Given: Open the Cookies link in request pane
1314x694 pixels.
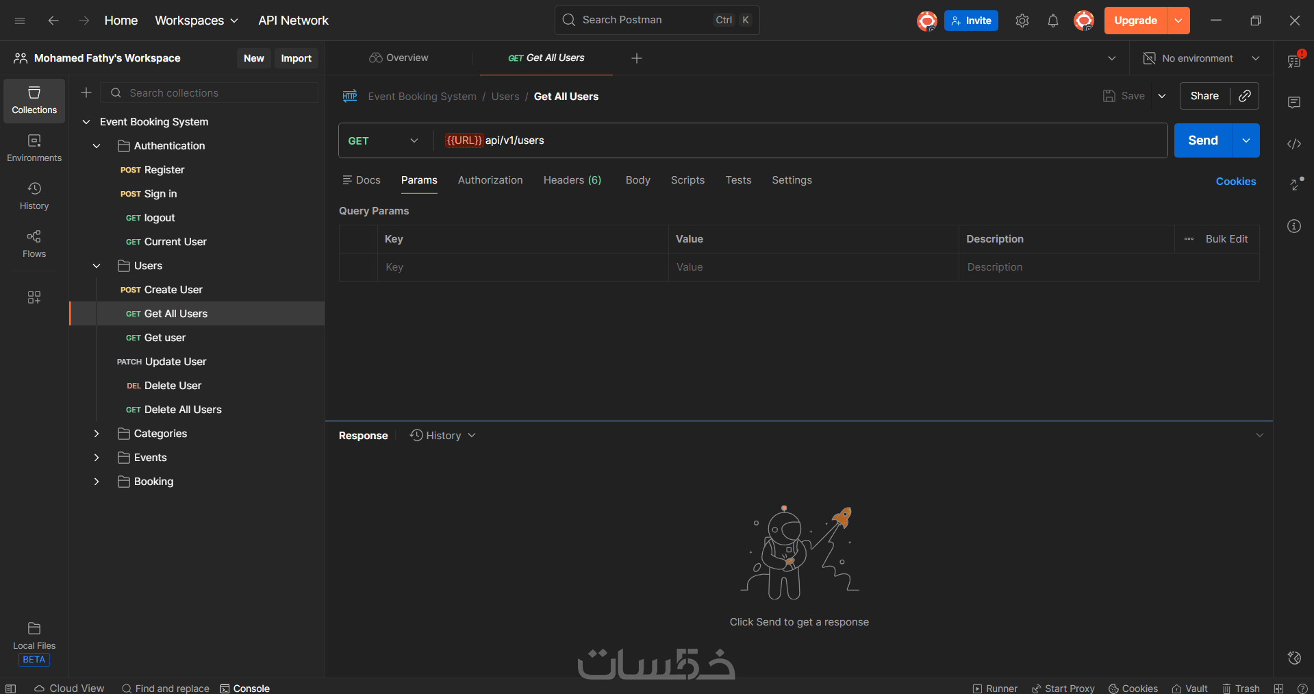Looking at the screenshot, I should coord(1236,182).
